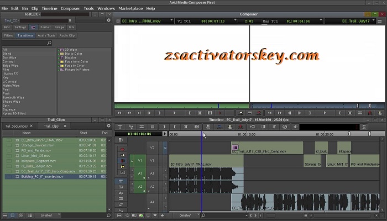Open the Mas TC1 timecode dropdown
Viewport: 387px width, 221px height.
coord(321,20)
